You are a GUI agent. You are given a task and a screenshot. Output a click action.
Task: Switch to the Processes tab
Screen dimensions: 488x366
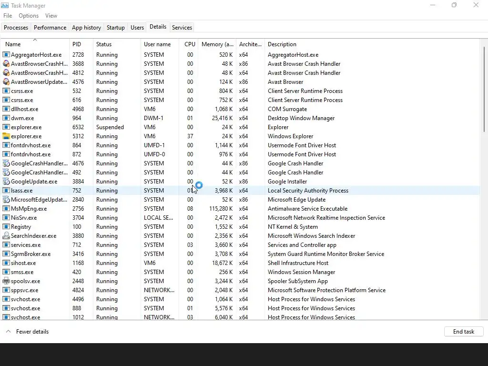(16, 27)
